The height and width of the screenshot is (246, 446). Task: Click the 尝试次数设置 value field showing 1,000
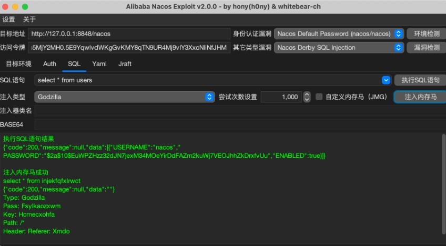[x=281, y=97]
